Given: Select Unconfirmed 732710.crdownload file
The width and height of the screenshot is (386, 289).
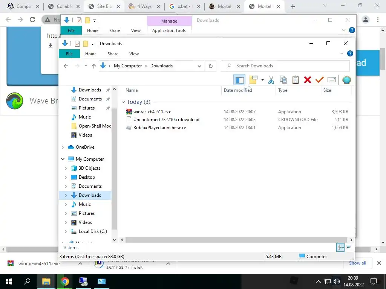Looking at the screenshot, I should coord(166,120).
